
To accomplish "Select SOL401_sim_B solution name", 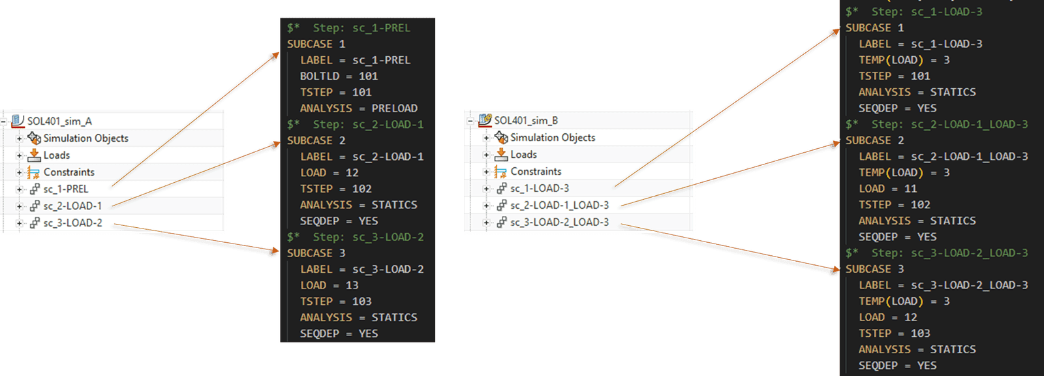I will (x=526, y=121).
